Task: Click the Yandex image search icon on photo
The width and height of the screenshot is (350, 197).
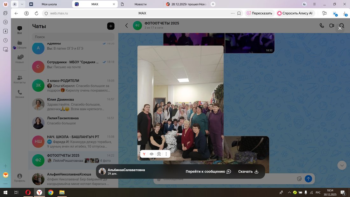Action: point(144,154)
